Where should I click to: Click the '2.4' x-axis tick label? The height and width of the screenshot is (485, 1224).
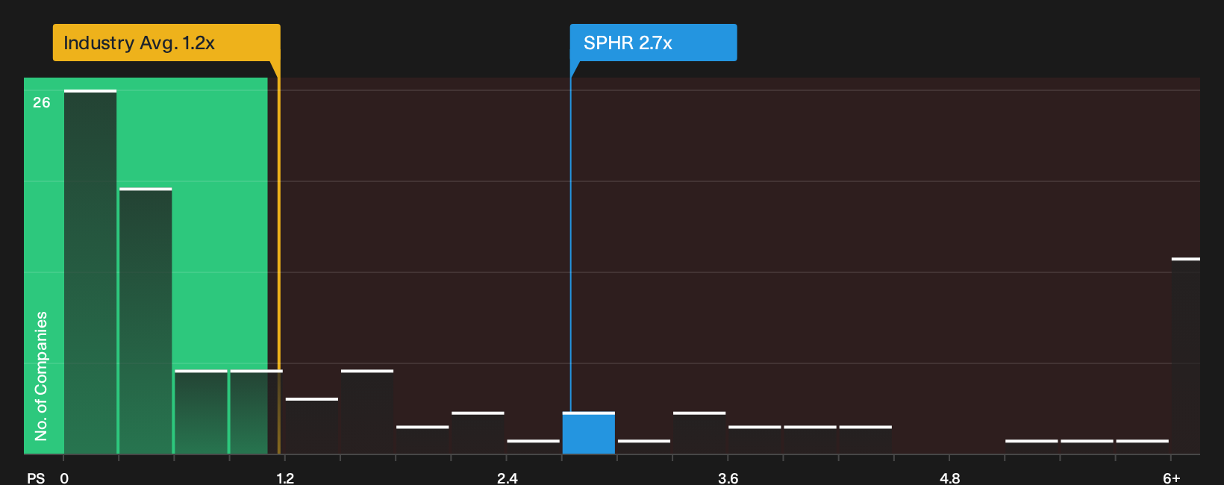pyautogui.click(x=508, y=478)
